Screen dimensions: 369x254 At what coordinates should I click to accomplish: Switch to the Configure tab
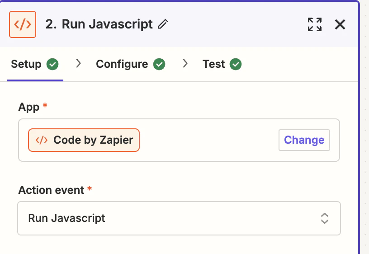coord(130,64)
